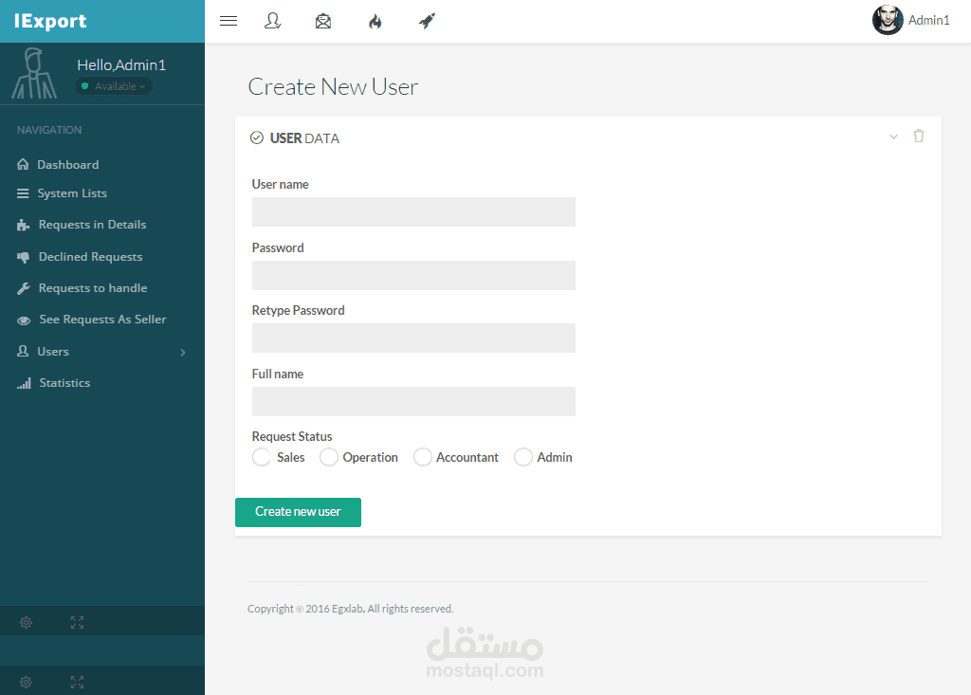The width and height of the screenshot is (971, 695).
Task: Click the Create new user button
Action: pos(298,512)
